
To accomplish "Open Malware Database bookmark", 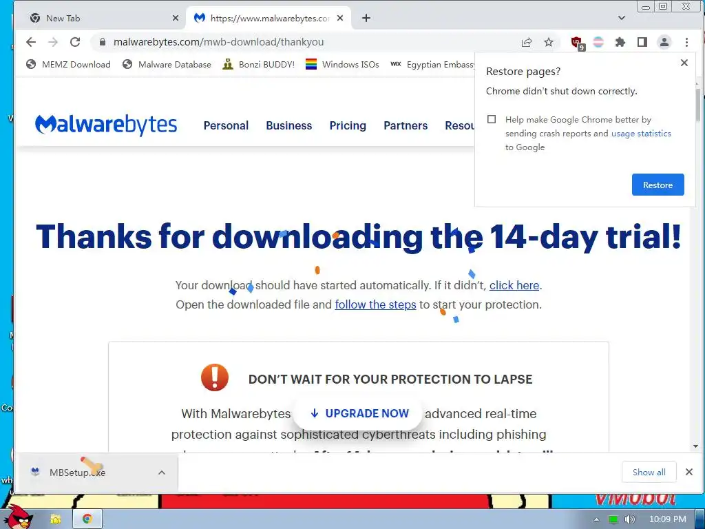I will (167, 64).
